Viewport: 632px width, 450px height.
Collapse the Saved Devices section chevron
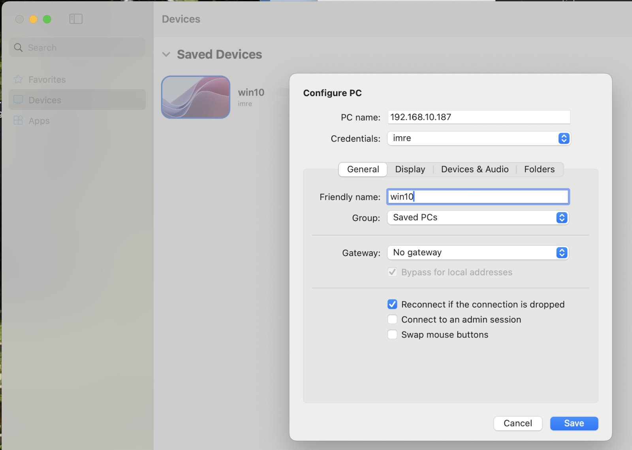coord(166,55)
